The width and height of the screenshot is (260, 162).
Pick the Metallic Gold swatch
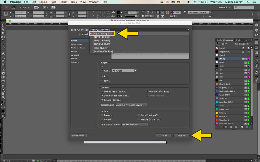coord(233,84)
